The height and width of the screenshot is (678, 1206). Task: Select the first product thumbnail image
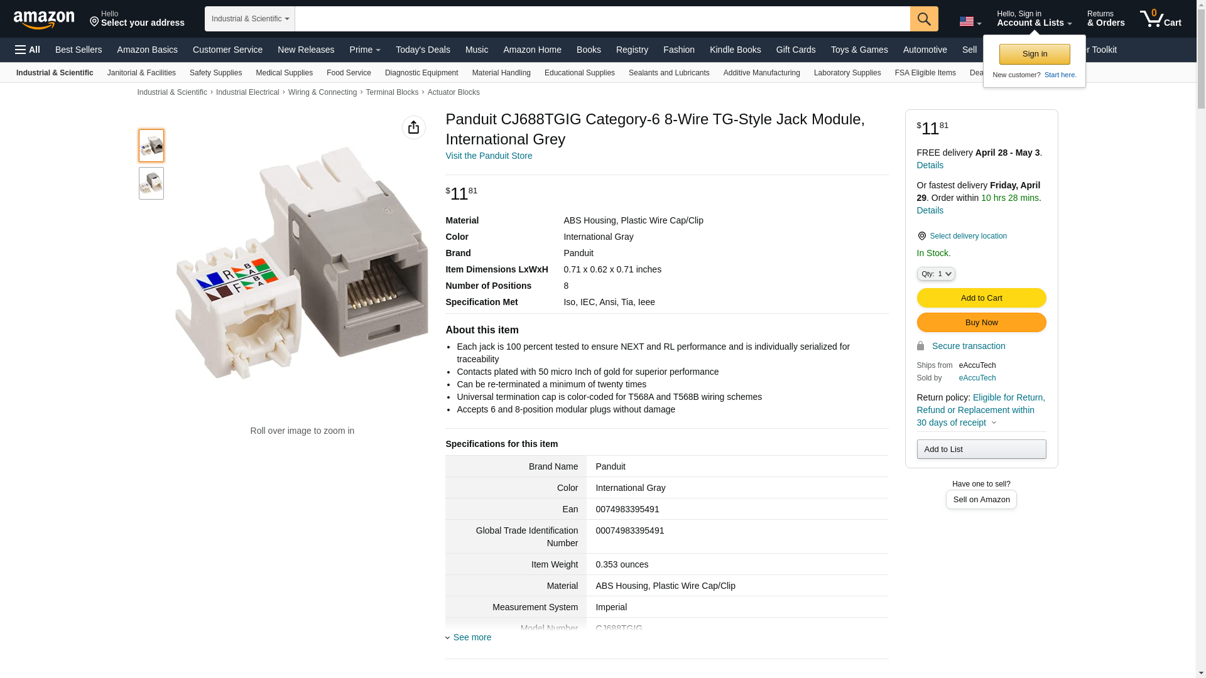click(x=151, y=146)
